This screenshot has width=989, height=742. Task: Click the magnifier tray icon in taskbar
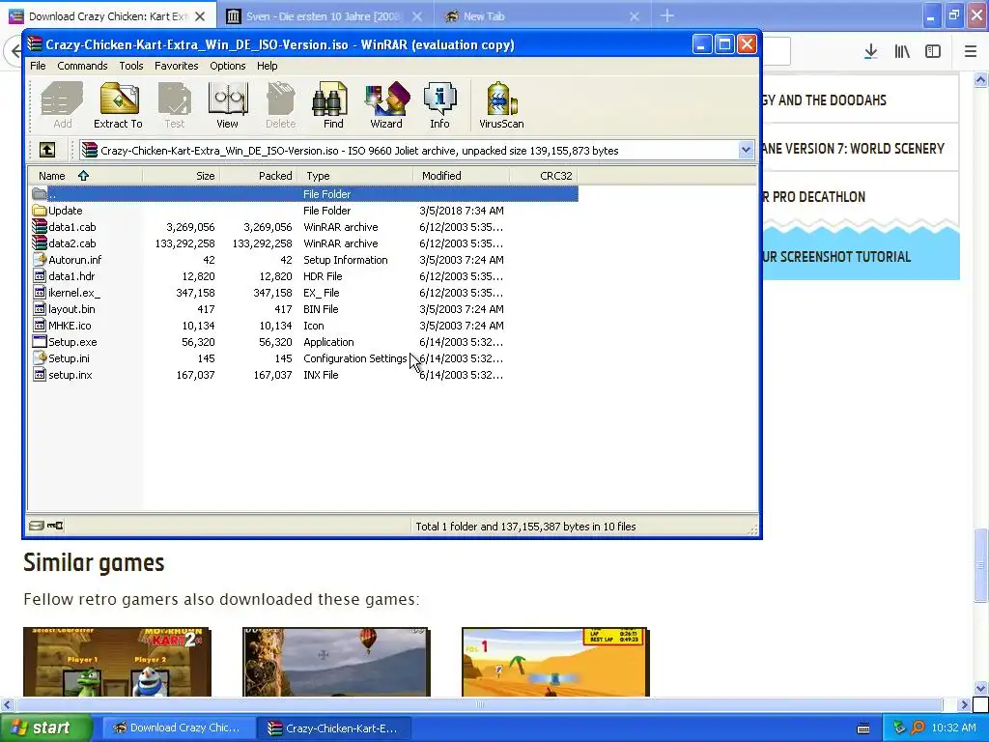918,728
